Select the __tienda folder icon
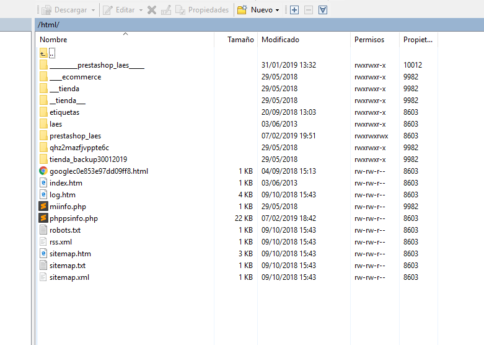The height and width of the screenshot is (345, 484). (43, 88)
